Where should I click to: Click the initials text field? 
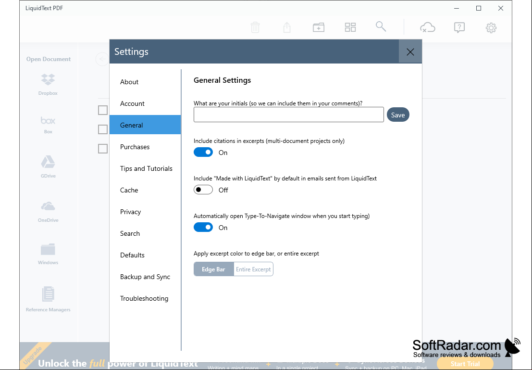(289, 115)
